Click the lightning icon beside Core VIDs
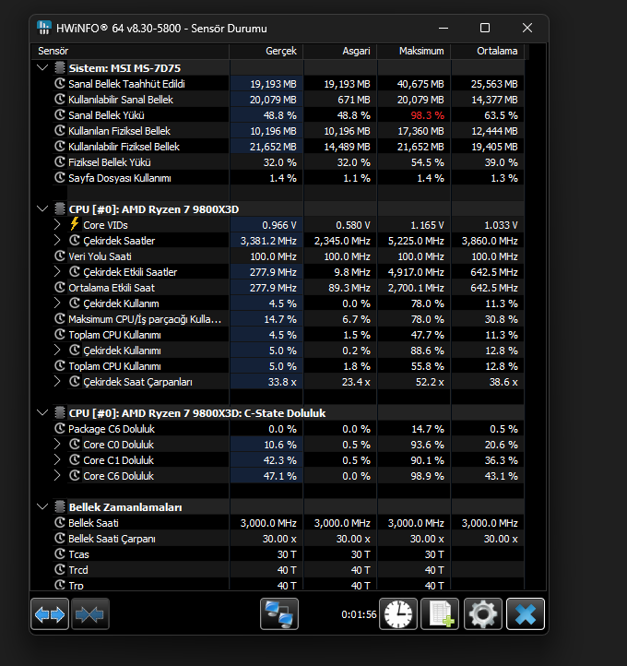 coord(75,224)
